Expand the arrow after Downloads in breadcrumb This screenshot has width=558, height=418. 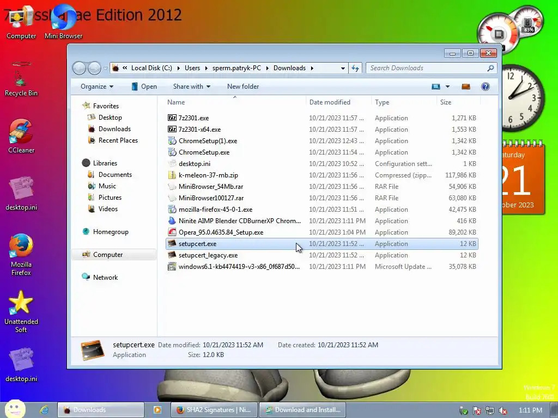pos(312,68)
